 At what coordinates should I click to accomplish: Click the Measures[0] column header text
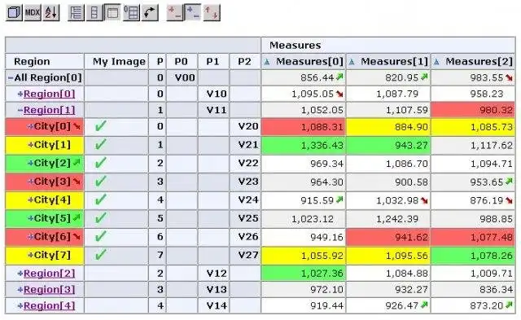[309, 61]
